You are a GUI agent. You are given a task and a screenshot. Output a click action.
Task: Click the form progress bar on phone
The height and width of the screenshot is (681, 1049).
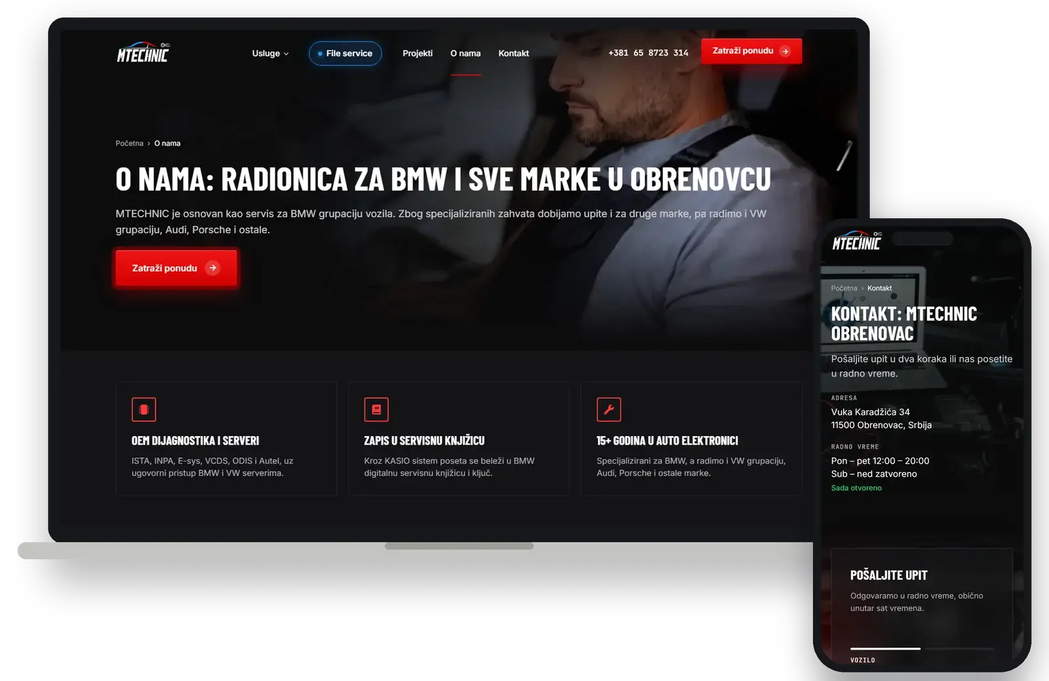point(922,648)
